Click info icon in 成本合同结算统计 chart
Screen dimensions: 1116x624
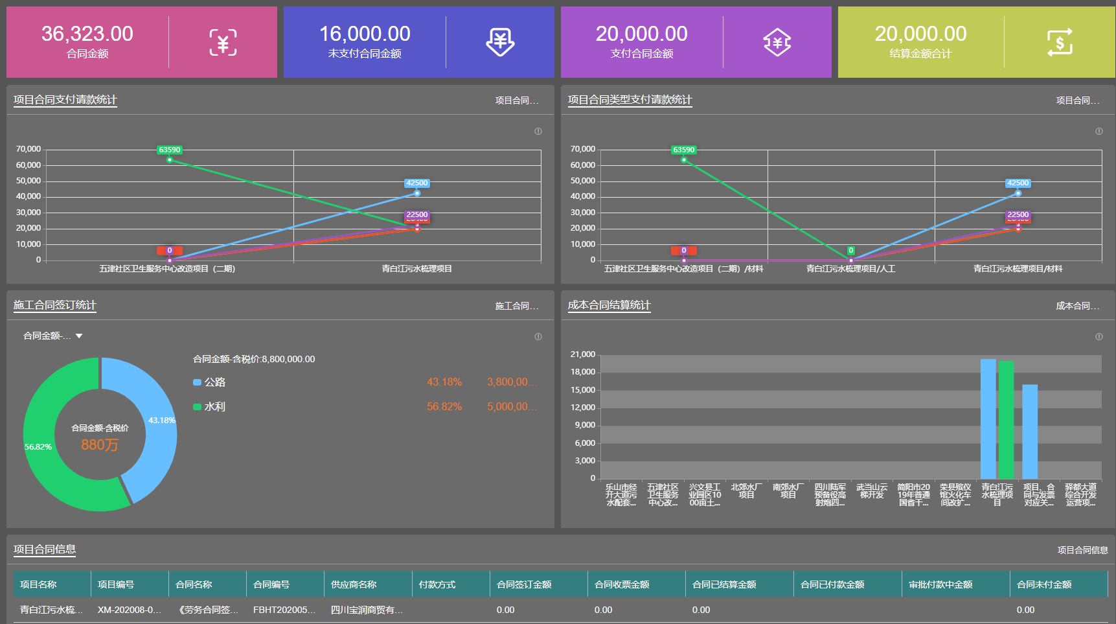[x=1099, y=337]
